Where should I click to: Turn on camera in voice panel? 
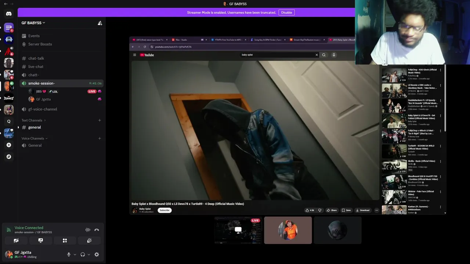16,241
